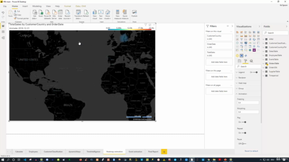Connect to Power BI datasets

point(47,15)
